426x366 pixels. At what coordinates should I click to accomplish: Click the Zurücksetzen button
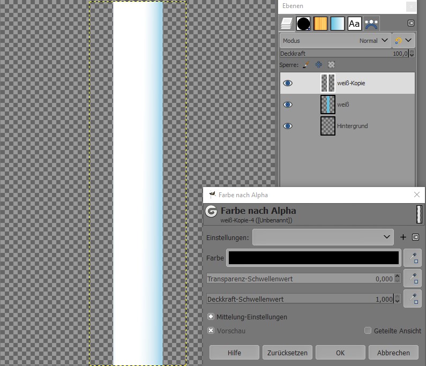point(287,353)
